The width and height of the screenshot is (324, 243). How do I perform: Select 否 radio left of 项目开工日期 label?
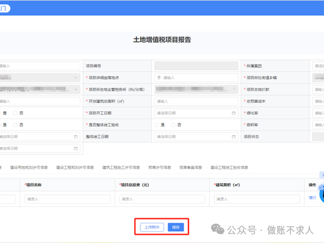tap(15, 113)
